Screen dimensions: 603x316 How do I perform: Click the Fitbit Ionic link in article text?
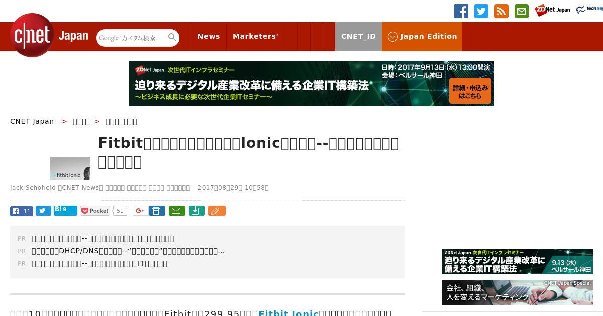(x=288, y=313)
